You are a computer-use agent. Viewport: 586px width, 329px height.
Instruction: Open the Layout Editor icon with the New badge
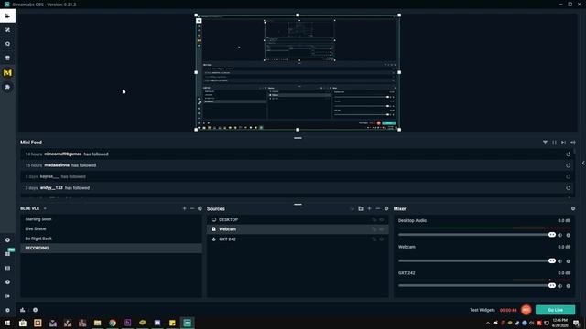coord(7,254)
